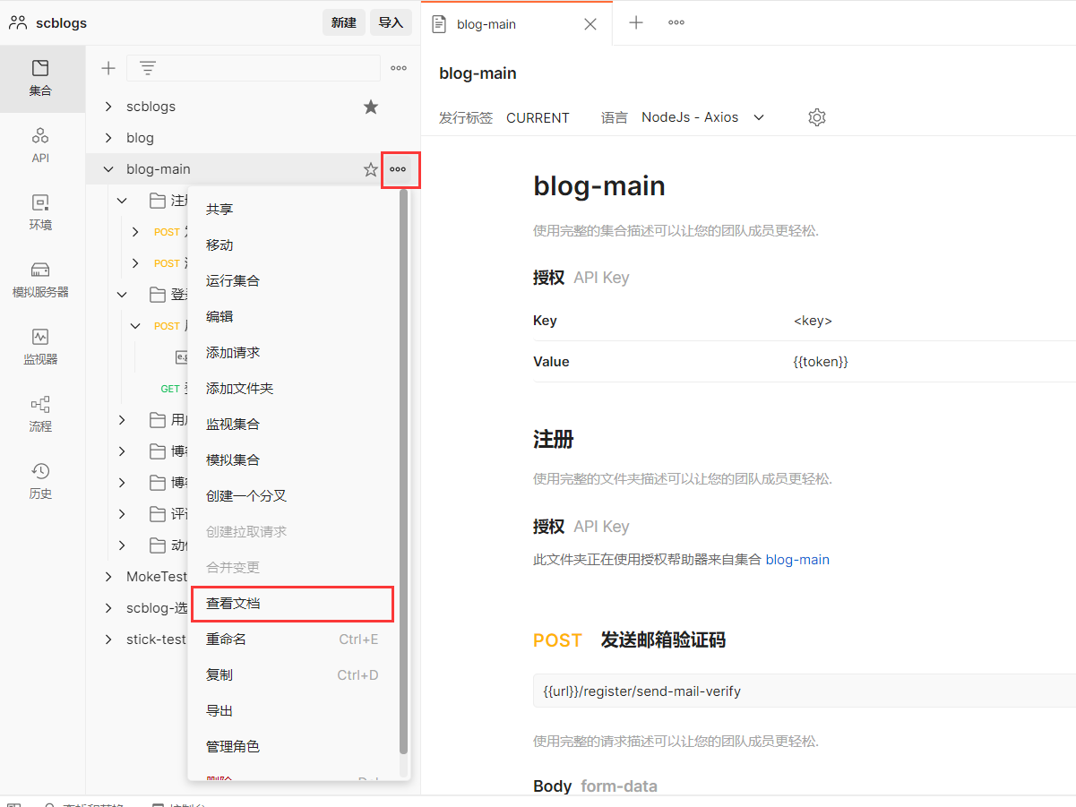
Task: Click the <key> value text
Action: tap(813, 321)
